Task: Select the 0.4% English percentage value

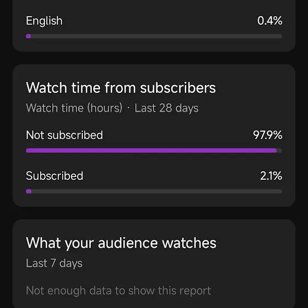Action: coord(269,21)
